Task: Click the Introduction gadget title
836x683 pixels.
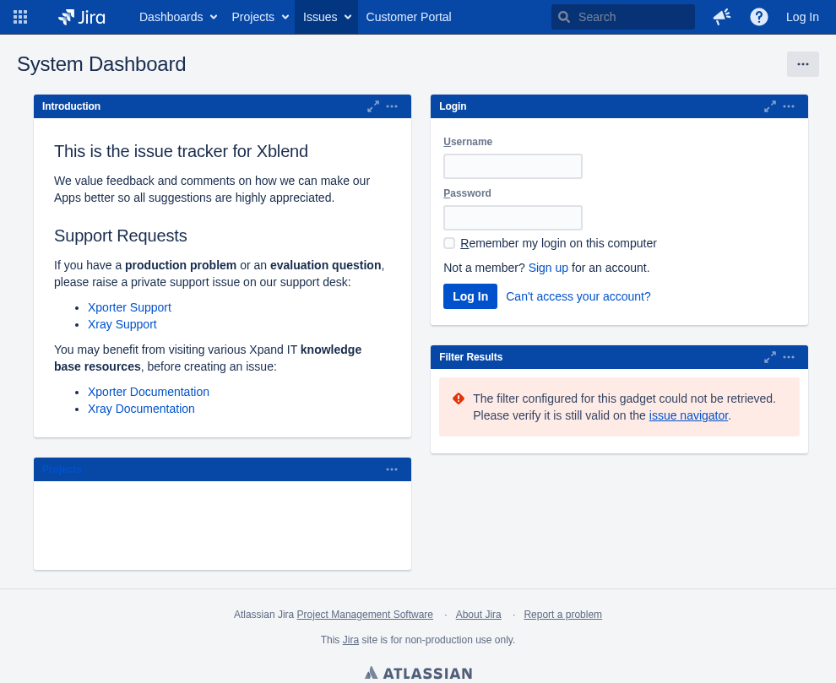Action: [71, 106]
